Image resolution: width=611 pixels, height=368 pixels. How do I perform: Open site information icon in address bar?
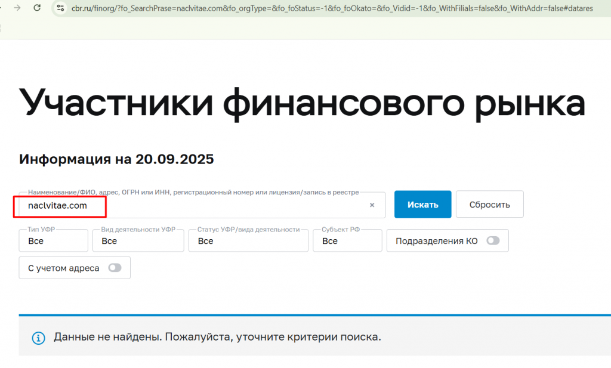(60, 8)
